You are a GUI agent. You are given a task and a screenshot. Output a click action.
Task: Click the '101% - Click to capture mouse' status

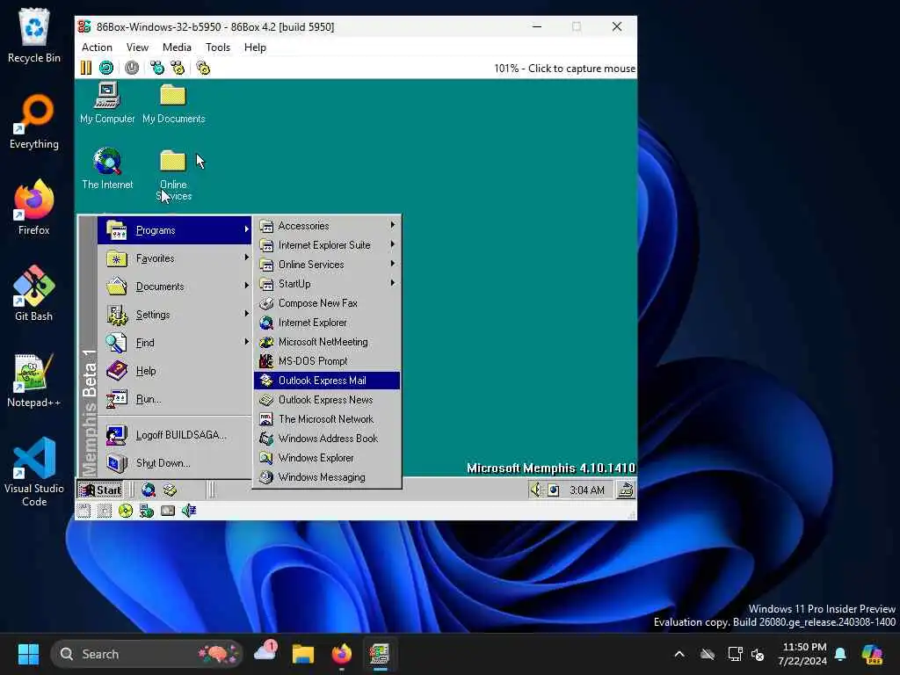pyautogui.click(x=565, y=69)
